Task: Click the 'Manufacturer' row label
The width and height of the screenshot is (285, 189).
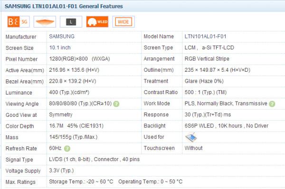Action: tap(21, 37)
